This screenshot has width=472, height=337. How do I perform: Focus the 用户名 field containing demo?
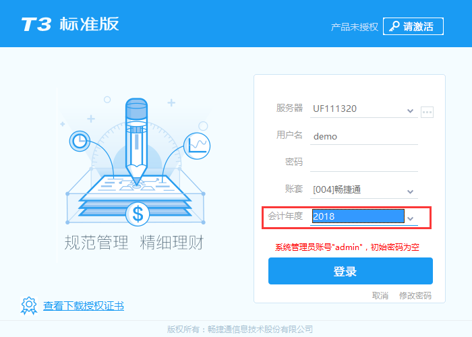tap(364, 137)
